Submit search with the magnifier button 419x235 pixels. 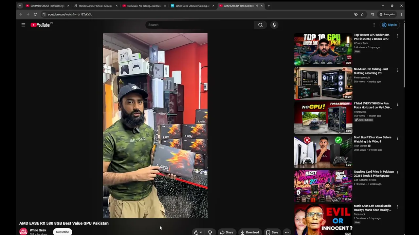tap(260, 25)
